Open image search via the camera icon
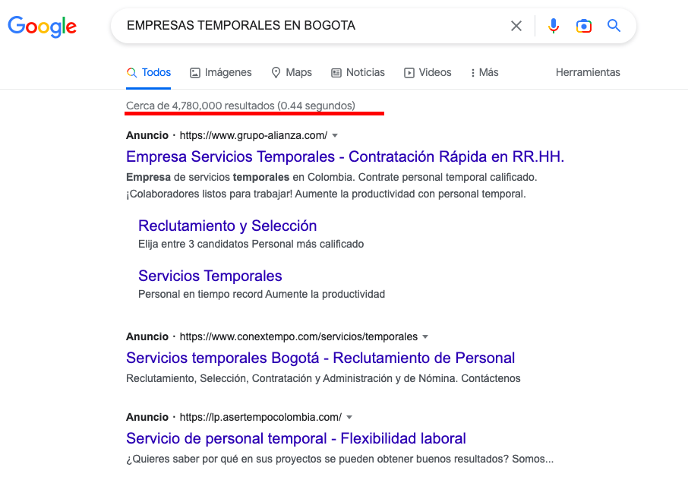Viewport: 688px width, 480px height. click(583, 26)
